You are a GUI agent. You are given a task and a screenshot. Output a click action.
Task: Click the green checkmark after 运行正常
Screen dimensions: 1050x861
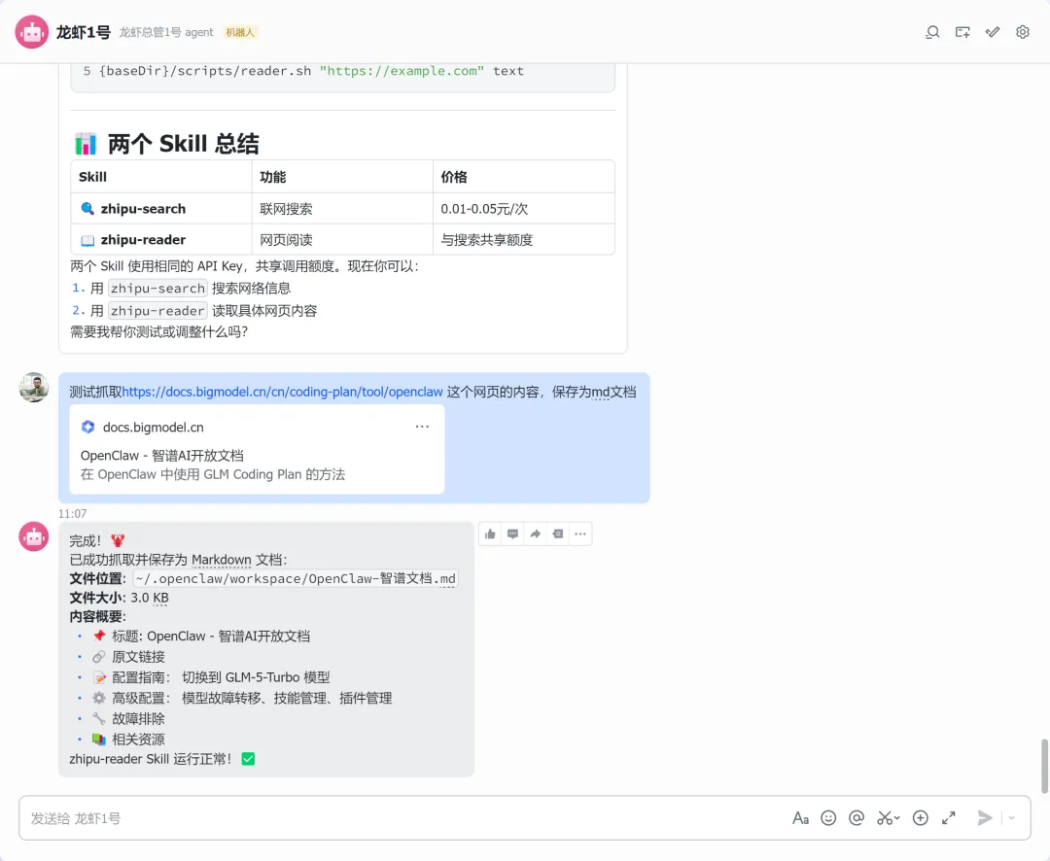248,759
